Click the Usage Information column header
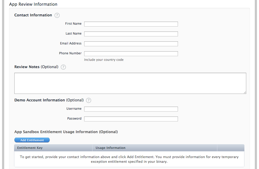Screen dimensions: 259x169 [x=110, y=148]
